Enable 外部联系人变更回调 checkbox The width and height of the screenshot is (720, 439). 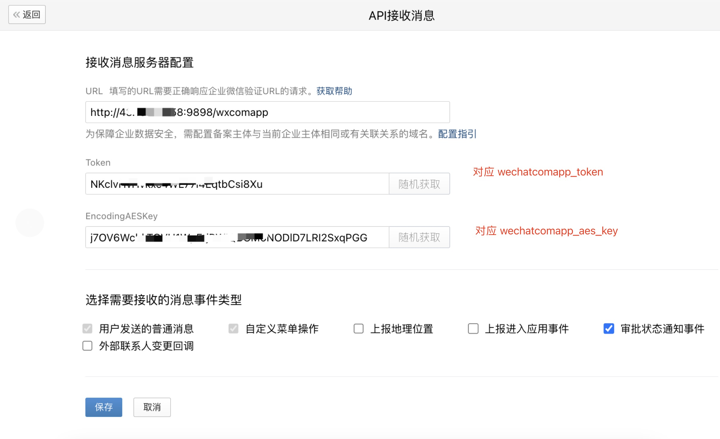pyautogui.click(x=88, y=346)
